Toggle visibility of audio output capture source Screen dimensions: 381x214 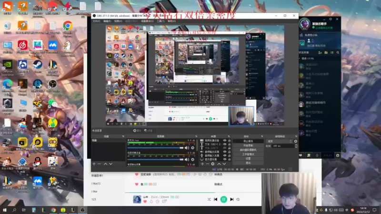(225, 152)
